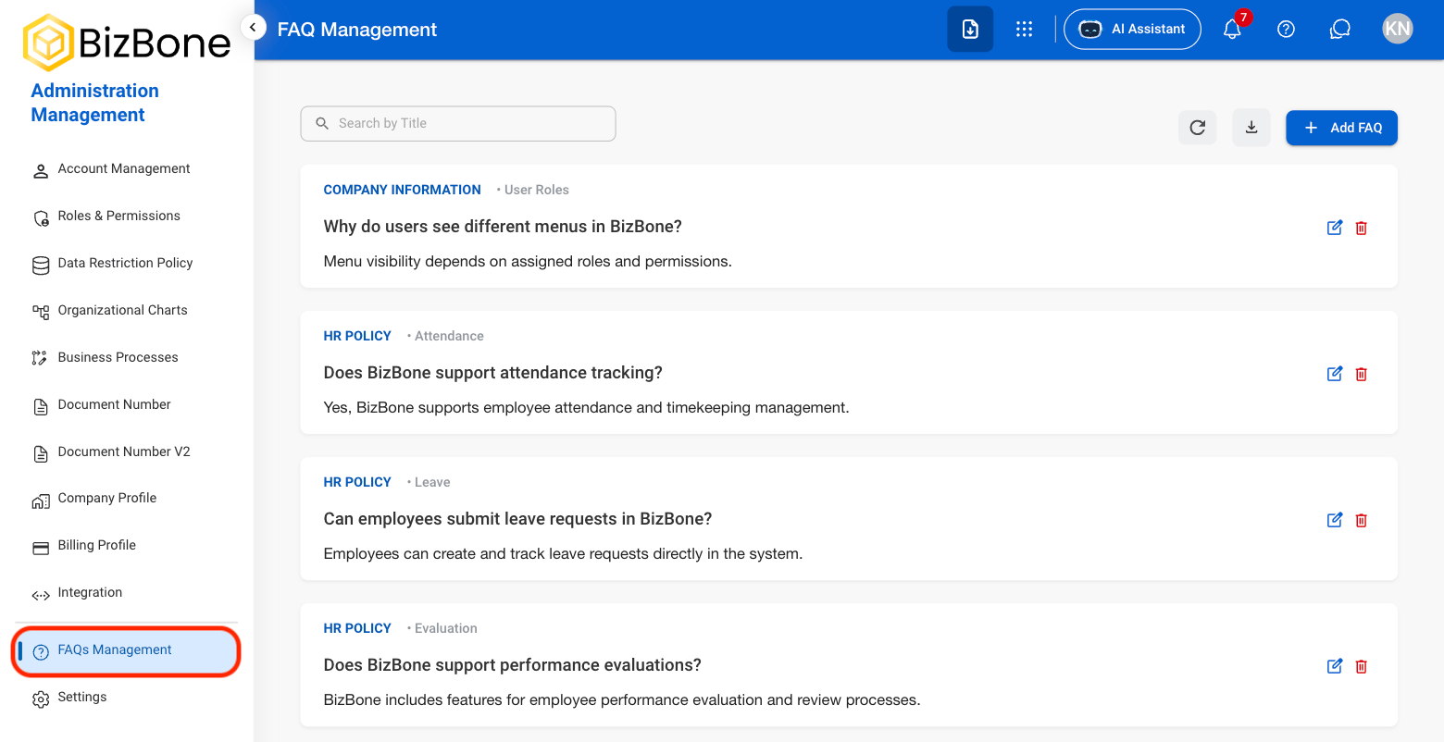Click 'Does BizBone support performance evaluations?' title

click(512, 665)
